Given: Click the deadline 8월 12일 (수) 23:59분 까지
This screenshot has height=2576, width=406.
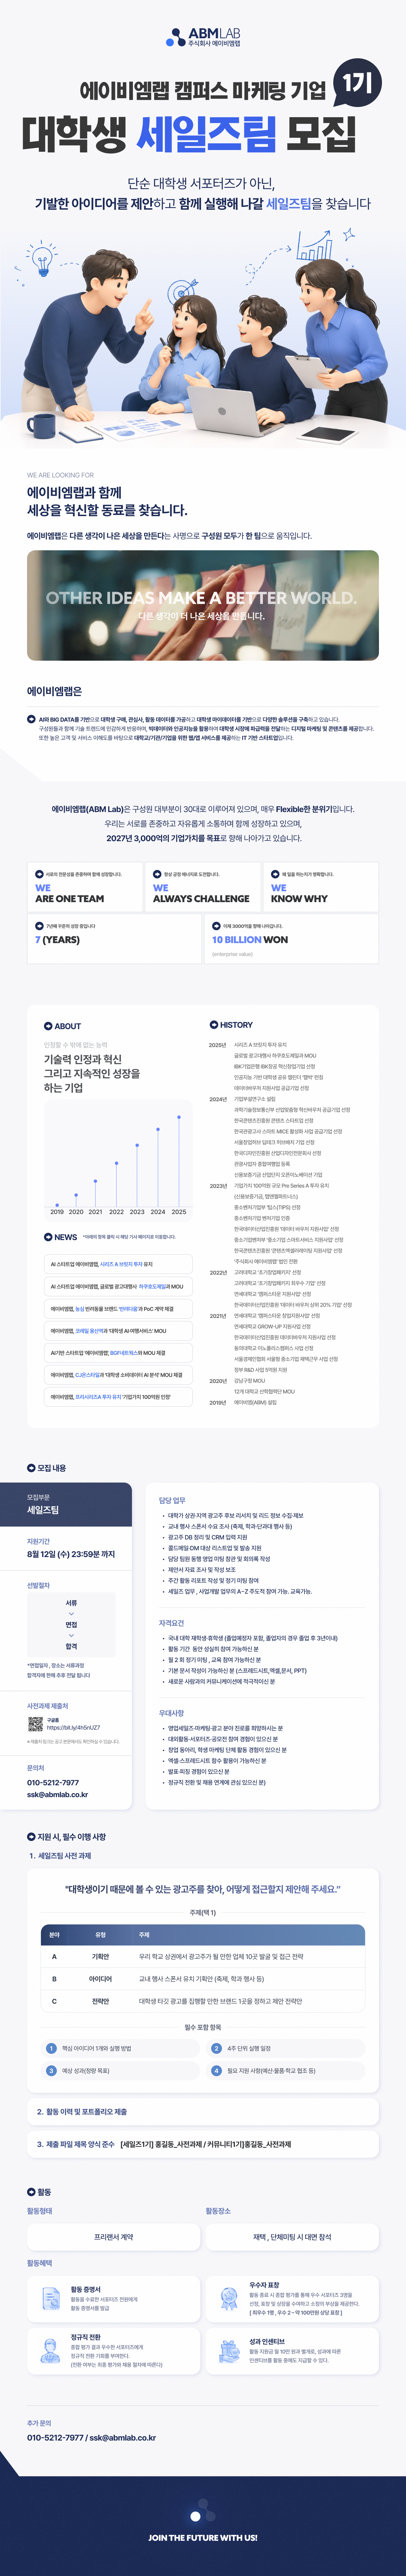Looking at the screenshot, I should (71, 1554).
